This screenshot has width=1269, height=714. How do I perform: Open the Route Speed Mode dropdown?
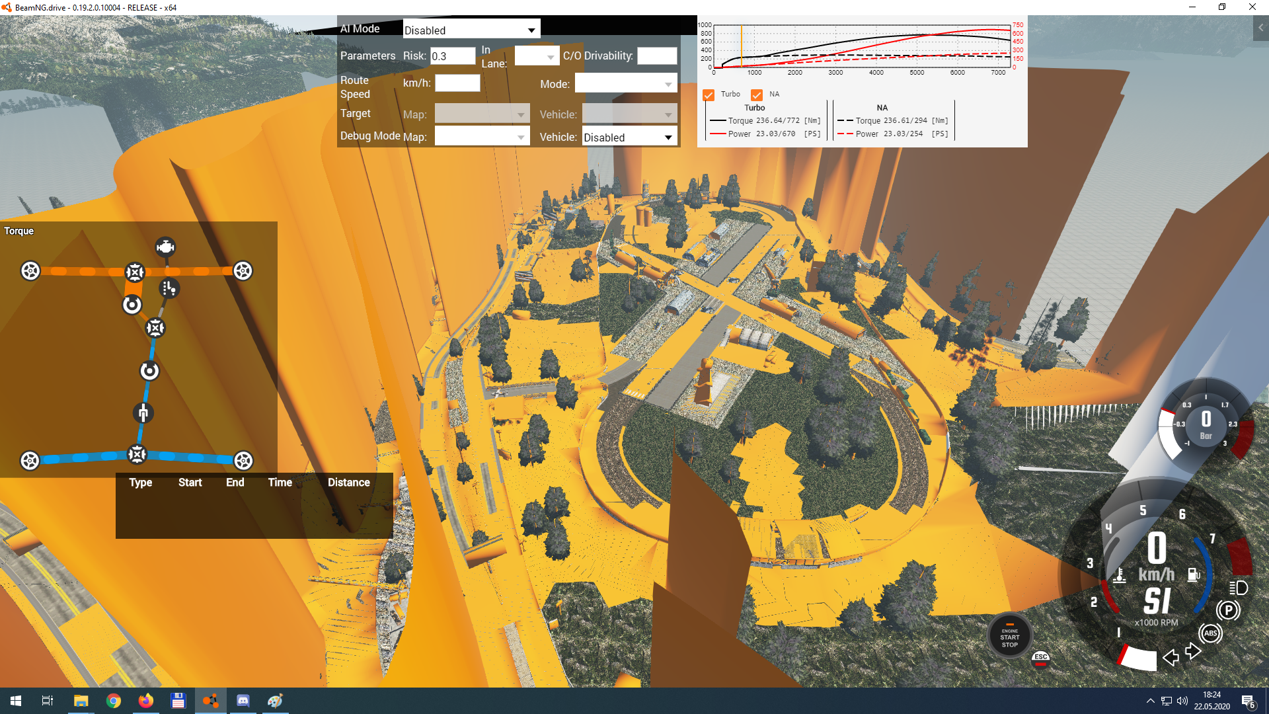click(625, 84)
